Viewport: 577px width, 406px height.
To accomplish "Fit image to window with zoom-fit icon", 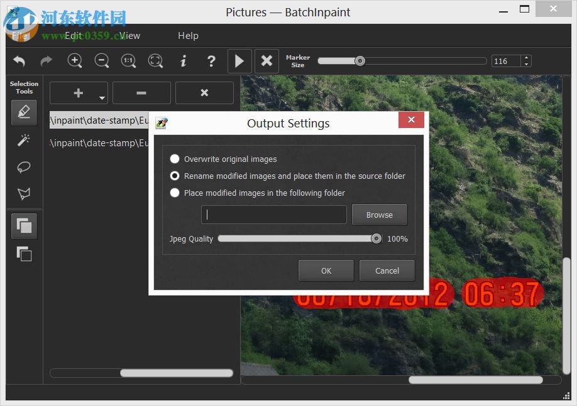I will coord(155,61).
